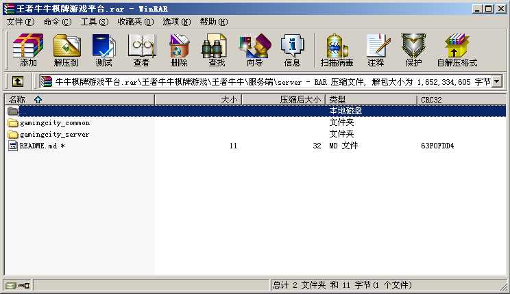Image resolution: width=510 pixels, height=294 pixels.
Task: Click the 删除 (Delete) toolbar icon
Action: 179,50
